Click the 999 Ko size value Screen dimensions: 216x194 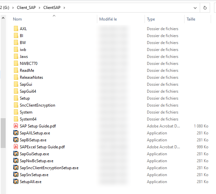pos(202,147)
